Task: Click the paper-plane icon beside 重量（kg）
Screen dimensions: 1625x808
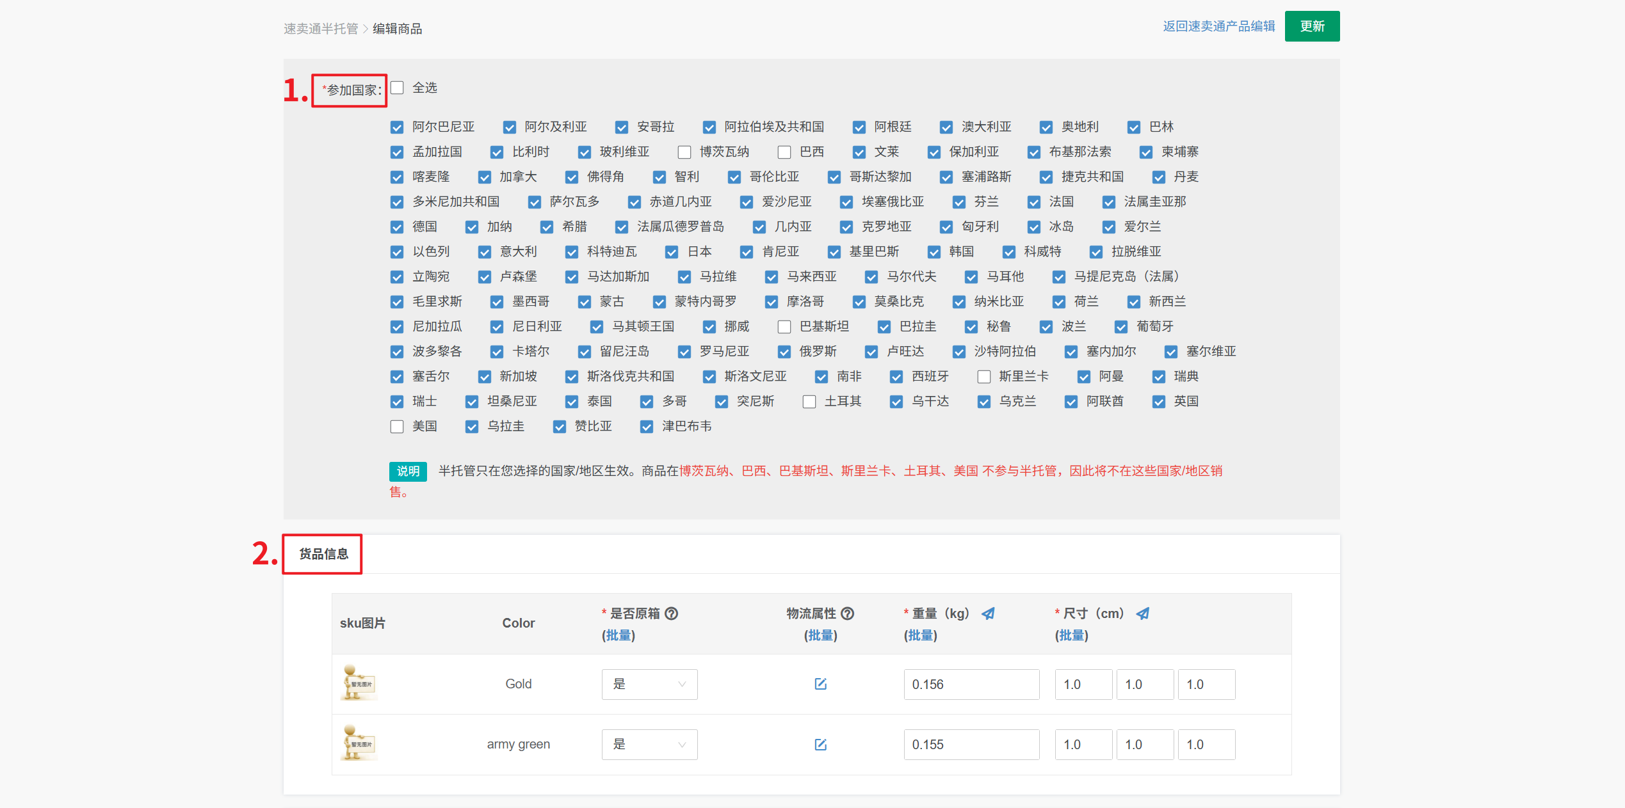Action: [x=988, y=614]
